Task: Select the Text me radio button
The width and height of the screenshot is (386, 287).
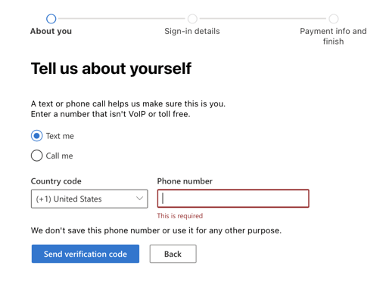Action: 36,136
